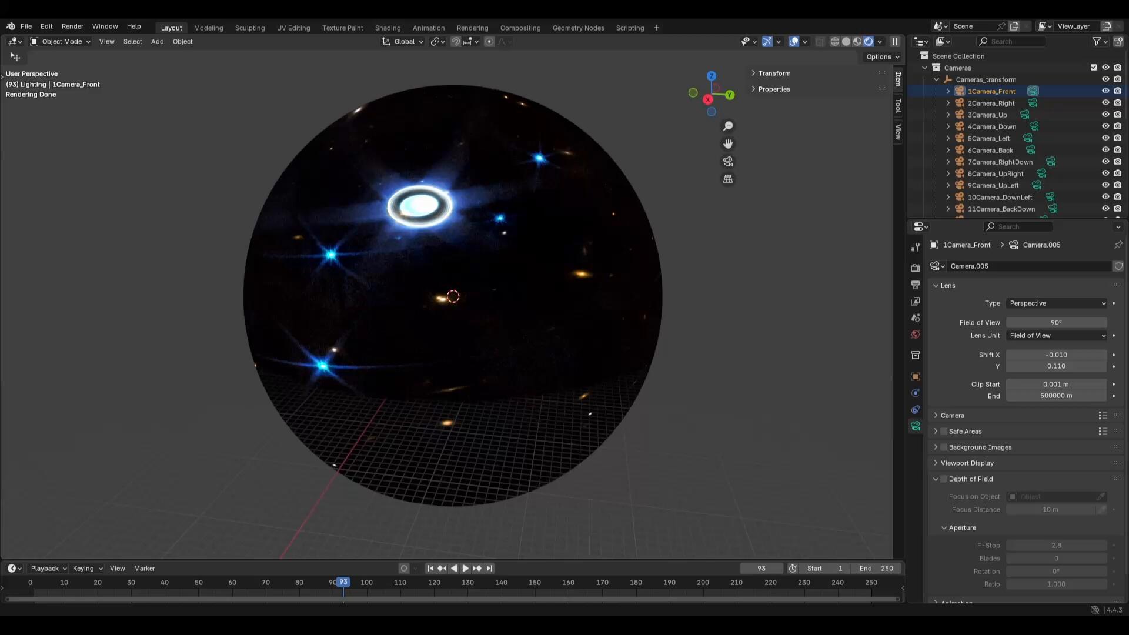The image size is (1129, 635).
Task: Play the animation forward
Action: [x=465, y=568]
